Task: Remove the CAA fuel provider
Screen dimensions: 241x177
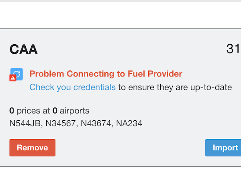Action: pyautogui.click(x=33, y=148)
